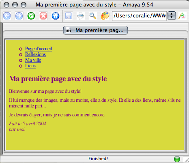Click the "Finished!" status bar message
This screenshot has width=189, height=163.
point(98,159)
